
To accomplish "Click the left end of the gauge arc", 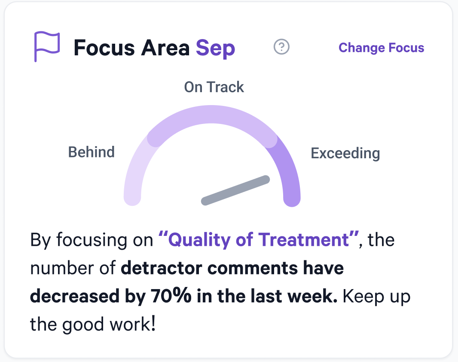I will tap(132, 197).
